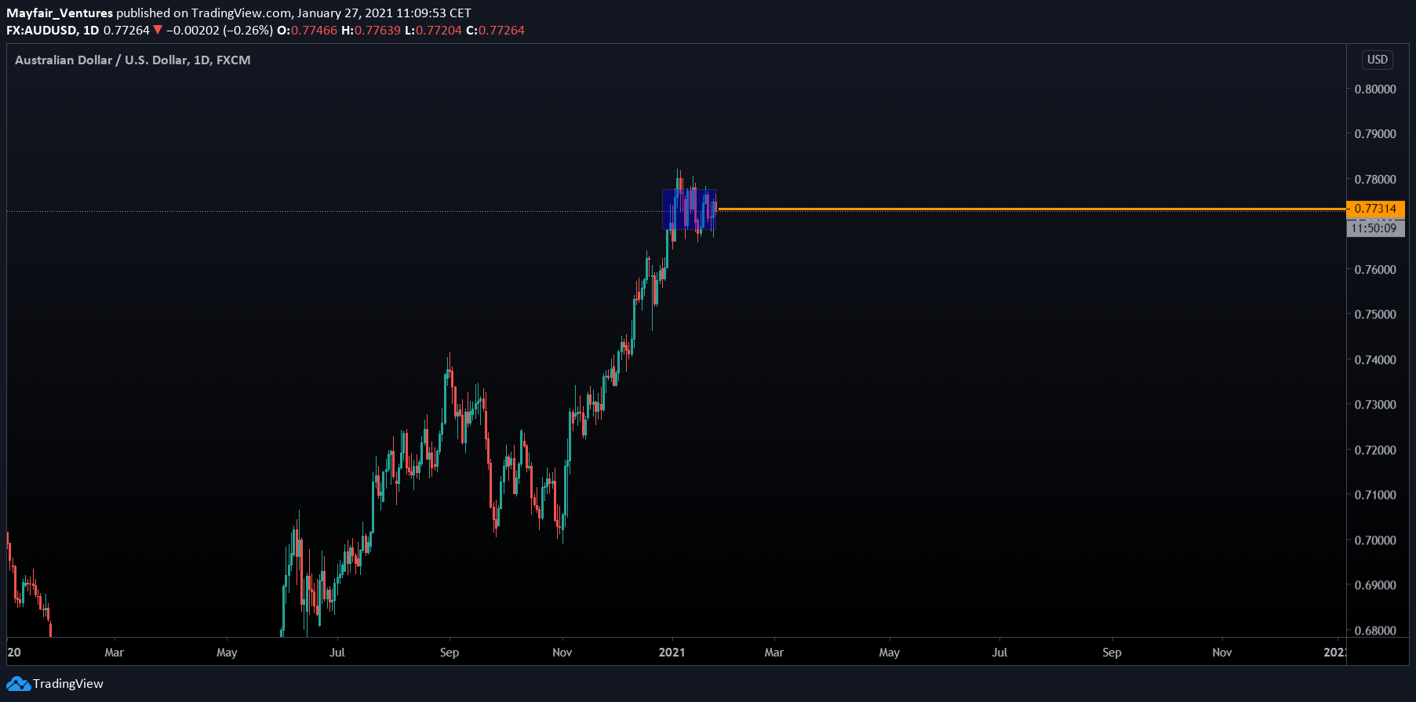This screenshot has width=1416, height=702.
Task: Click the 2021 label on time axis
Action: point(672,653)
